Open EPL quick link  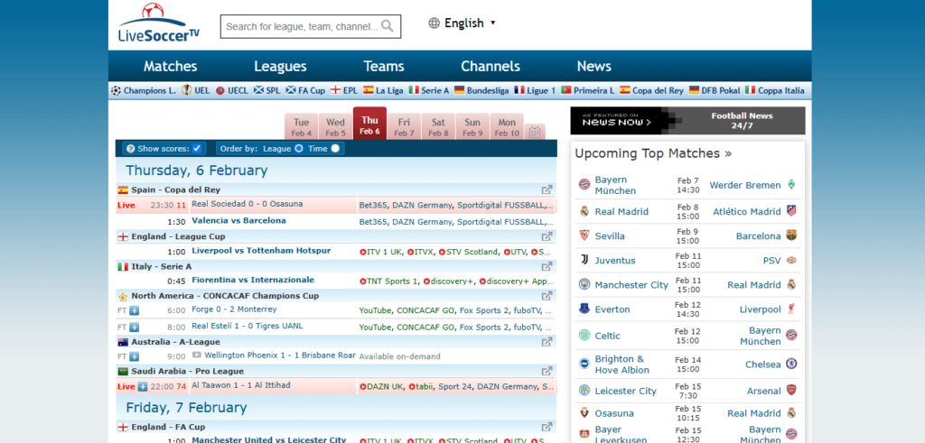[x=344, y=91]
